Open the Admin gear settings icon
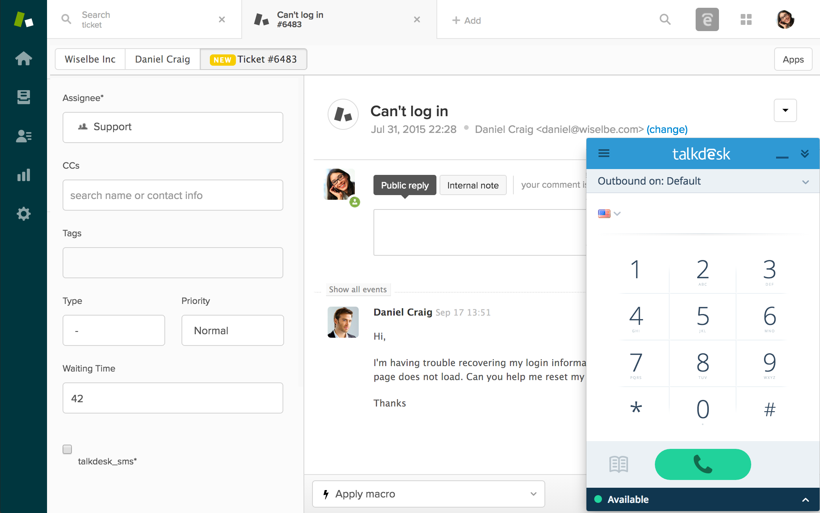This screenshot has height=513, width=820. (x=23, y=214)
